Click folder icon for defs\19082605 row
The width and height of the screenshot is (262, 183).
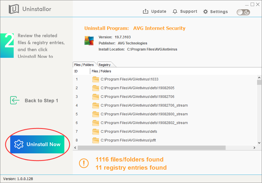click(95, 88)
